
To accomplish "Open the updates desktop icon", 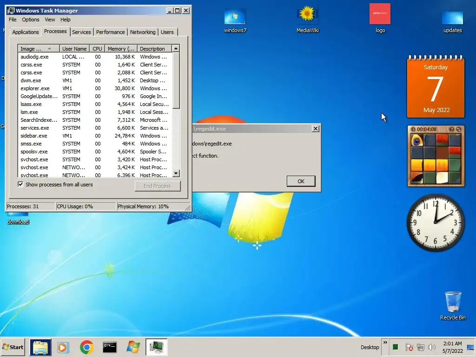I will 452,21.
